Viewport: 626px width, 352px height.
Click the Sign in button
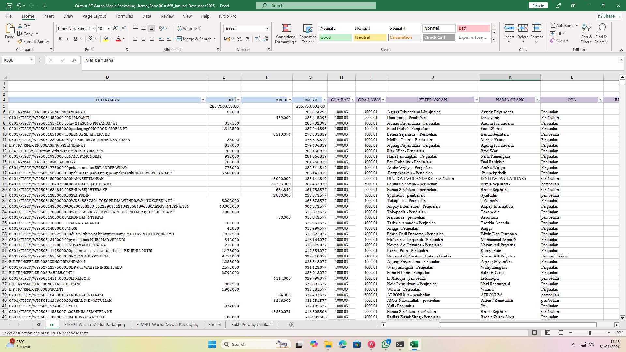pyautogui.click(x=538, y=6)
